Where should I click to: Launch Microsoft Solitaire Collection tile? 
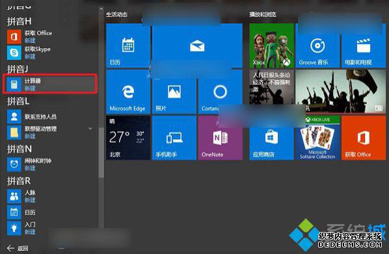[317, 138]
